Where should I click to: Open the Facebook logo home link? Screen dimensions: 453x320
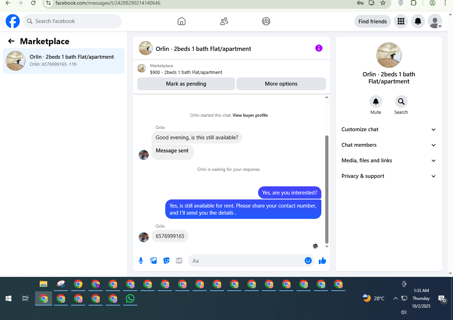click(x=13, y=21)
